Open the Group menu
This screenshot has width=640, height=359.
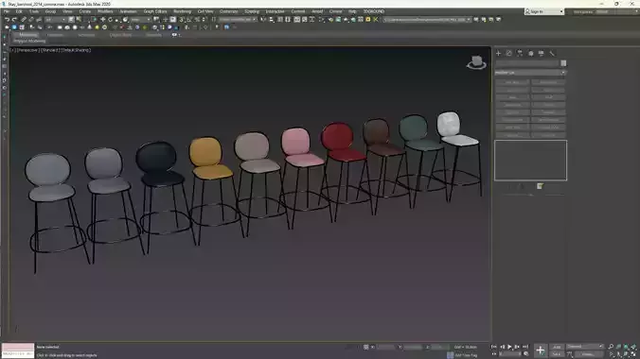coord(50,11)
